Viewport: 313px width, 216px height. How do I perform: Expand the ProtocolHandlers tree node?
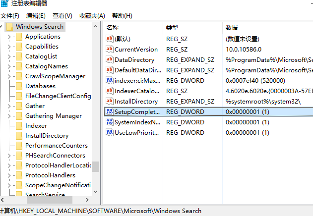(x=9, y=175)
